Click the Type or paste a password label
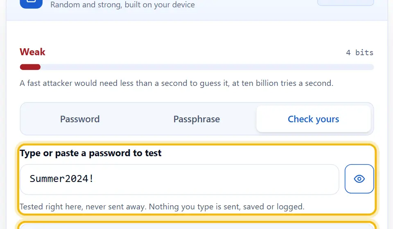The height and width of the screenshot is (229, 393). click(90, 153)
